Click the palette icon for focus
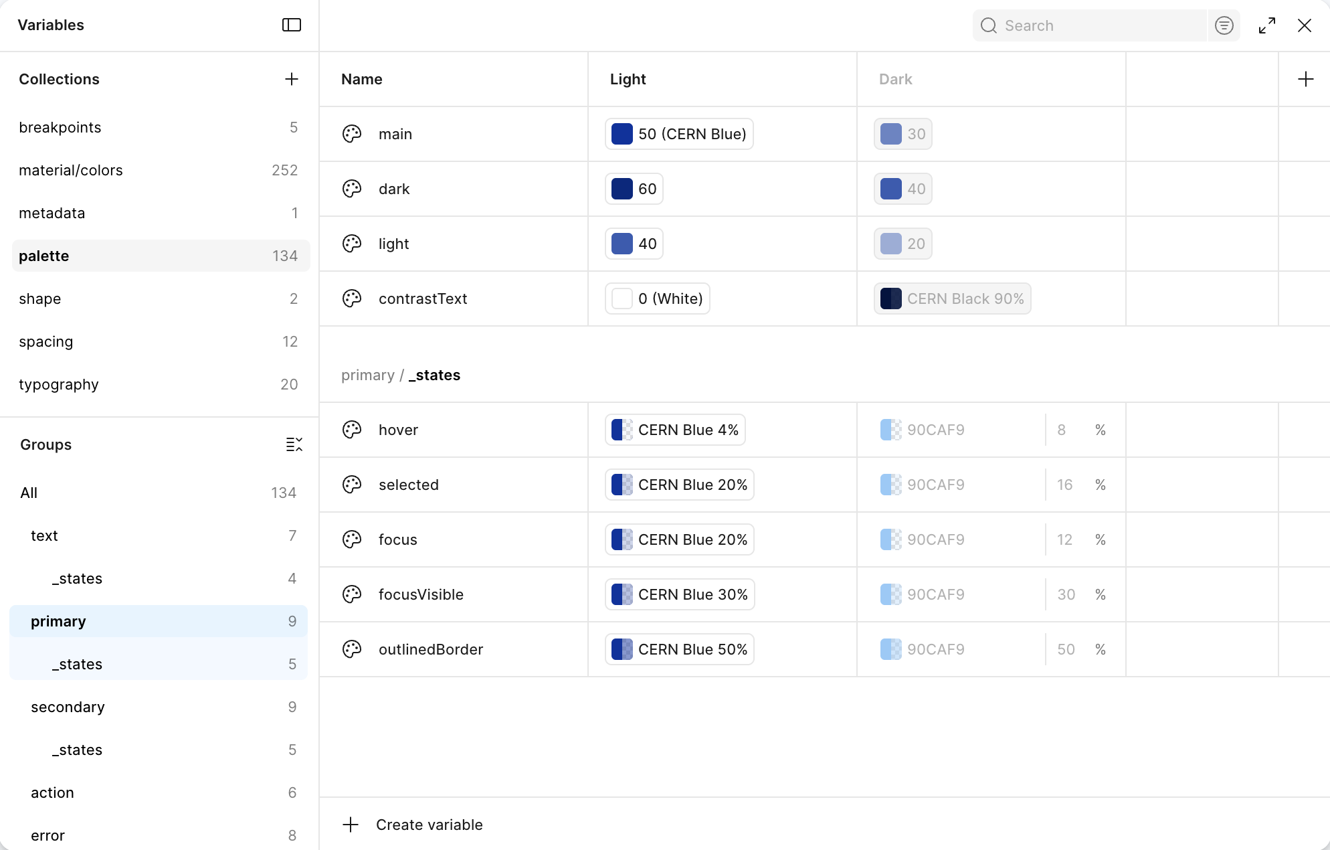This screenshot has width=1330, height=850. click(352, 539)
